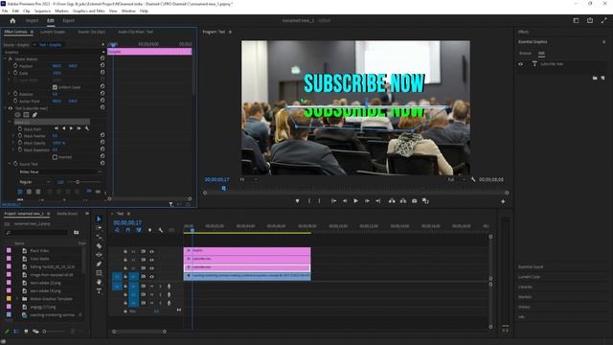Switch to Export workspace tab

click(x=69, y=20)
